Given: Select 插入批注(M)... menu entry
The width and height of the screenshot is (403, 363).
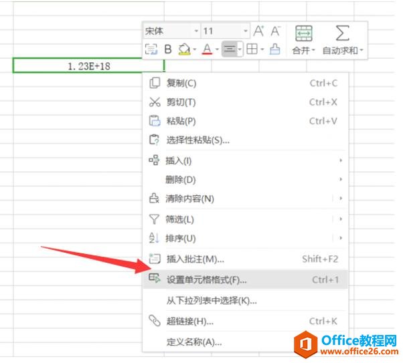Looking at the screenshot, I should pos(245,259).
